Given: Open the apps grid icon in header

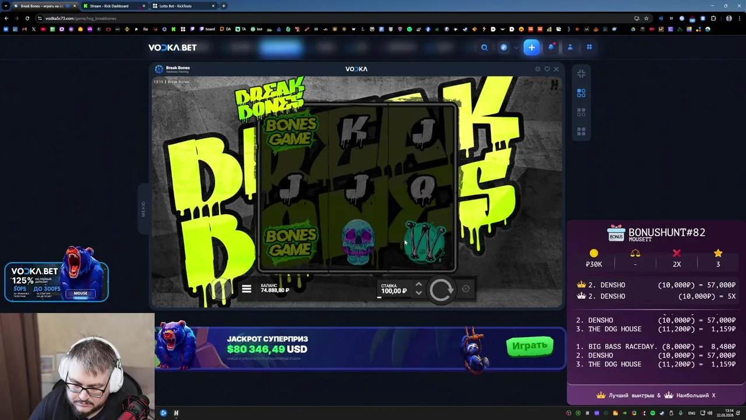Looking at the screenshot, I should click(589, 48).
